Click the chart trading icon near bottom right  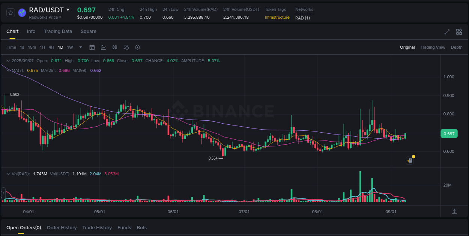pyautogui.click(x=410, y=160)
